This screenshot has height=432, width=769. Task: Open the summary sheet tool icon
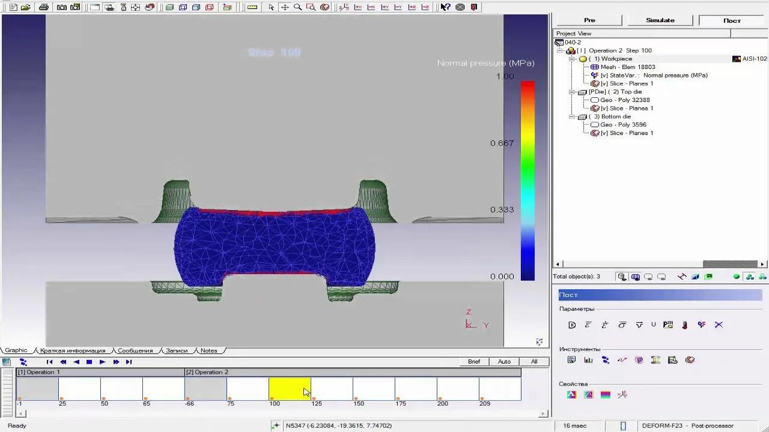point(571,360)
